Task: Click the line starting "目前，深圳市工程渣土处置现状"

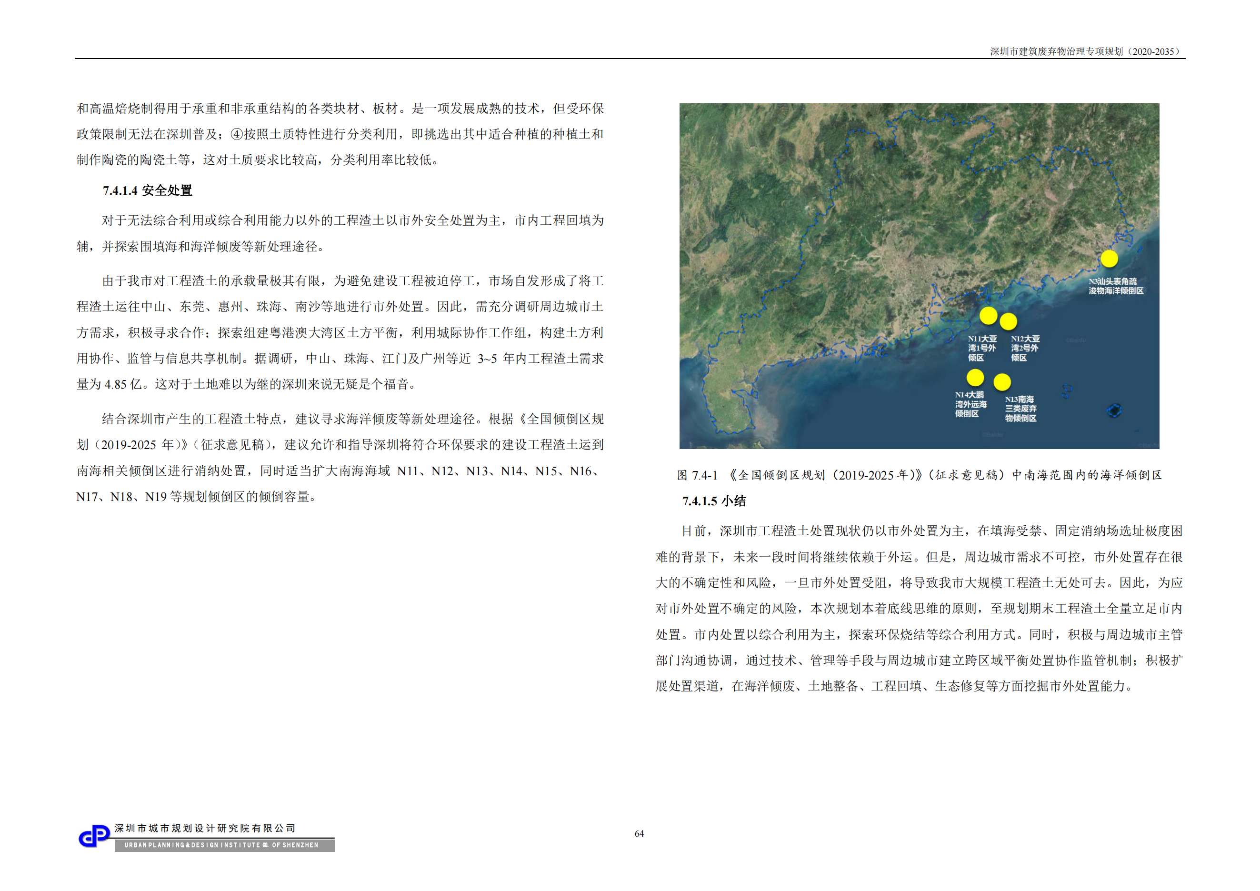Action: click(932, 531)
